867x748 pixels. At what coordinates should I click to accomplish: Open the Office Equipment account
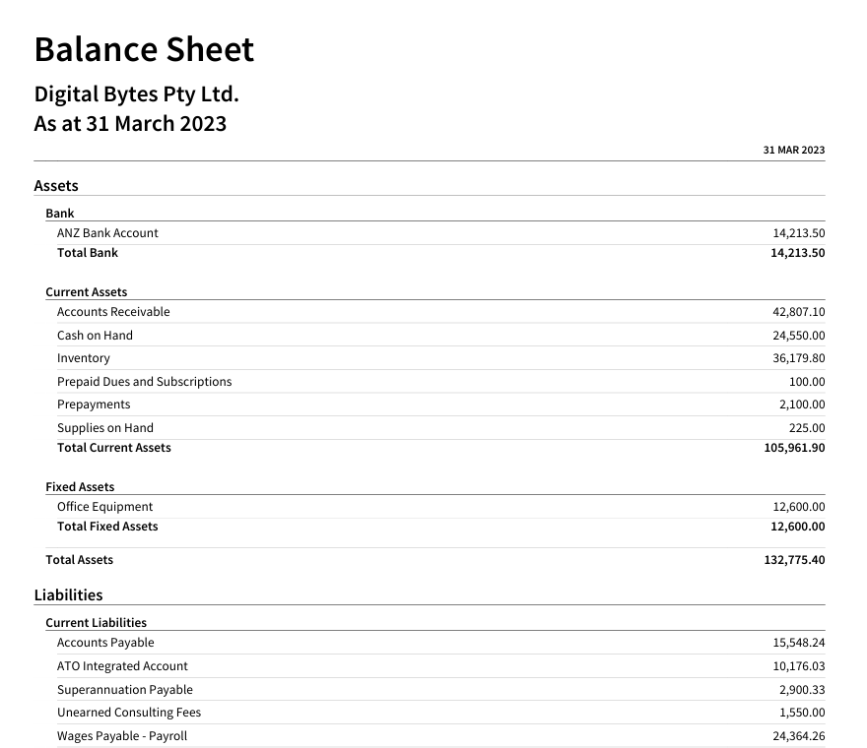105,507
